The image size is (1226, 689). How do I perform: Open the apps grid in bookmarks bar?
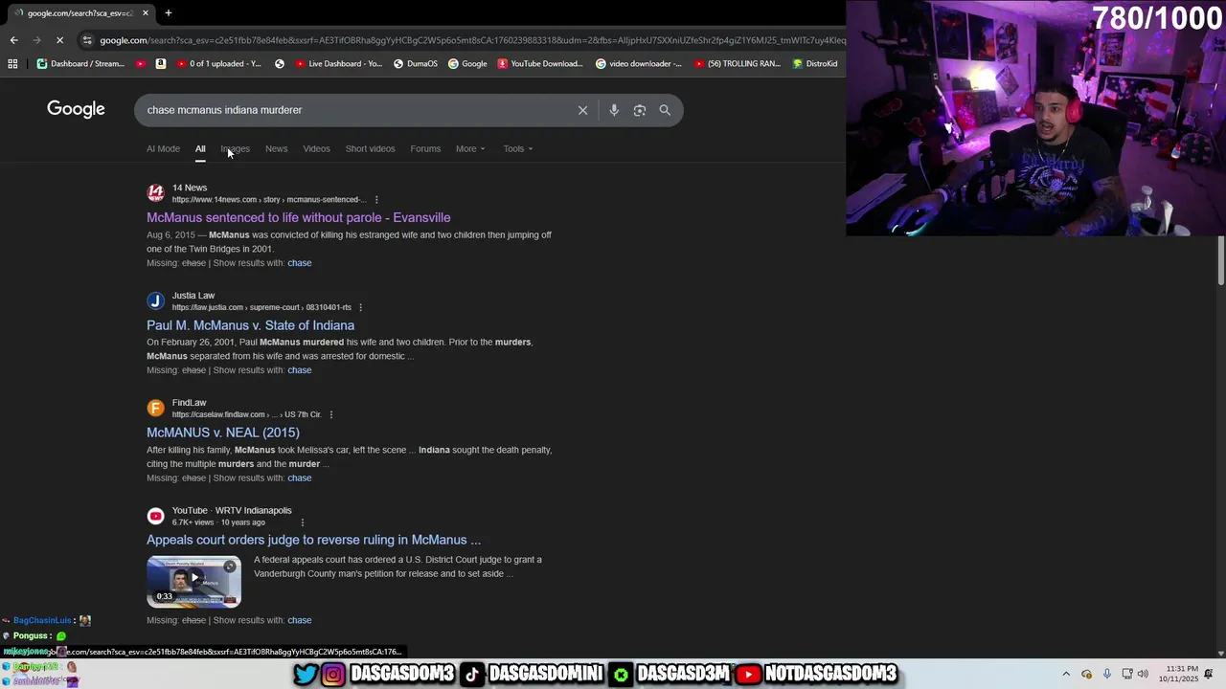[12, 64]
